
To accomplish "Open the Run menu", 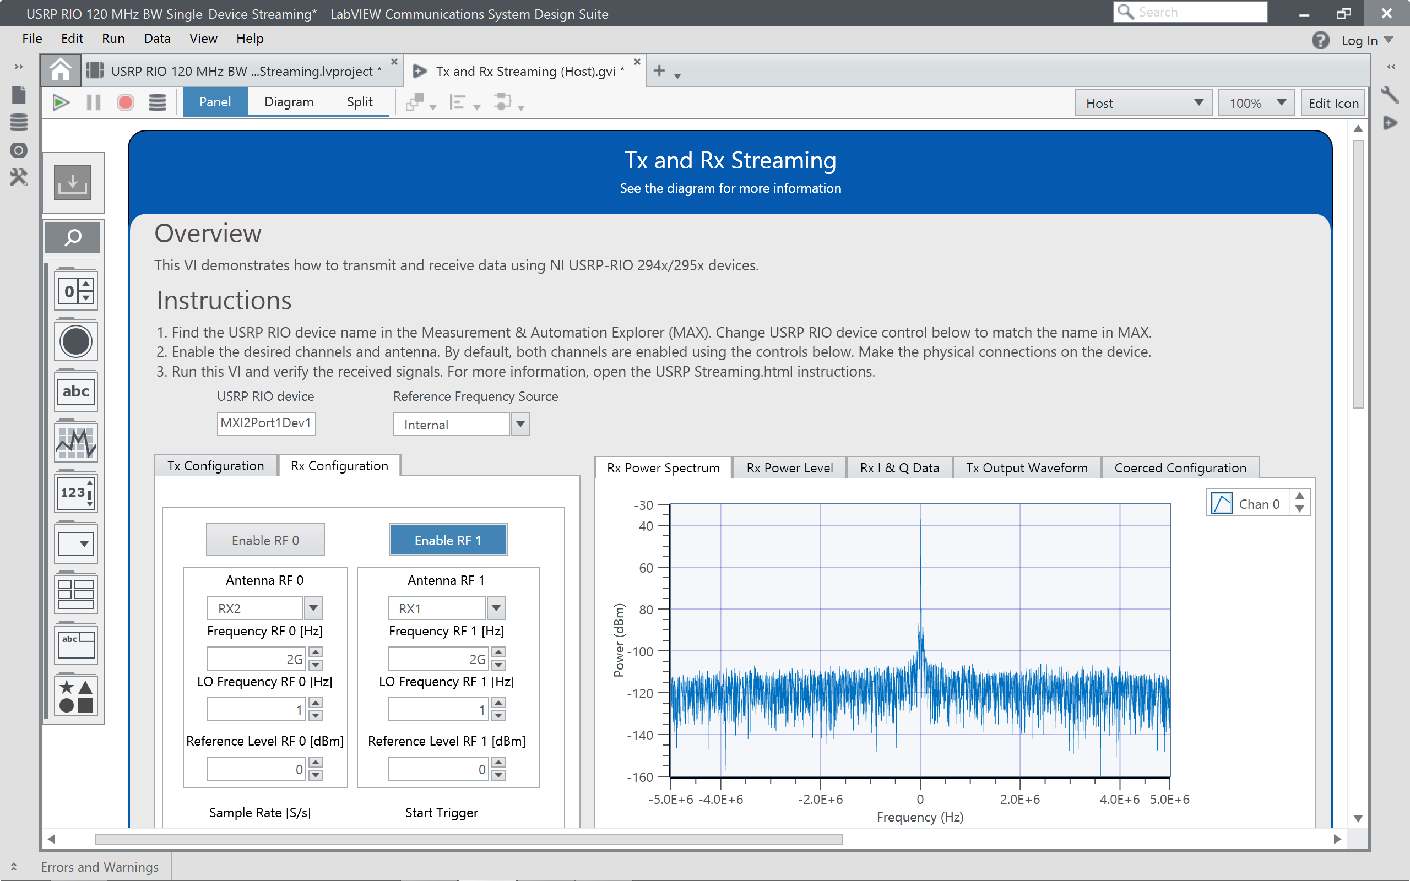I will pos(113,39).
